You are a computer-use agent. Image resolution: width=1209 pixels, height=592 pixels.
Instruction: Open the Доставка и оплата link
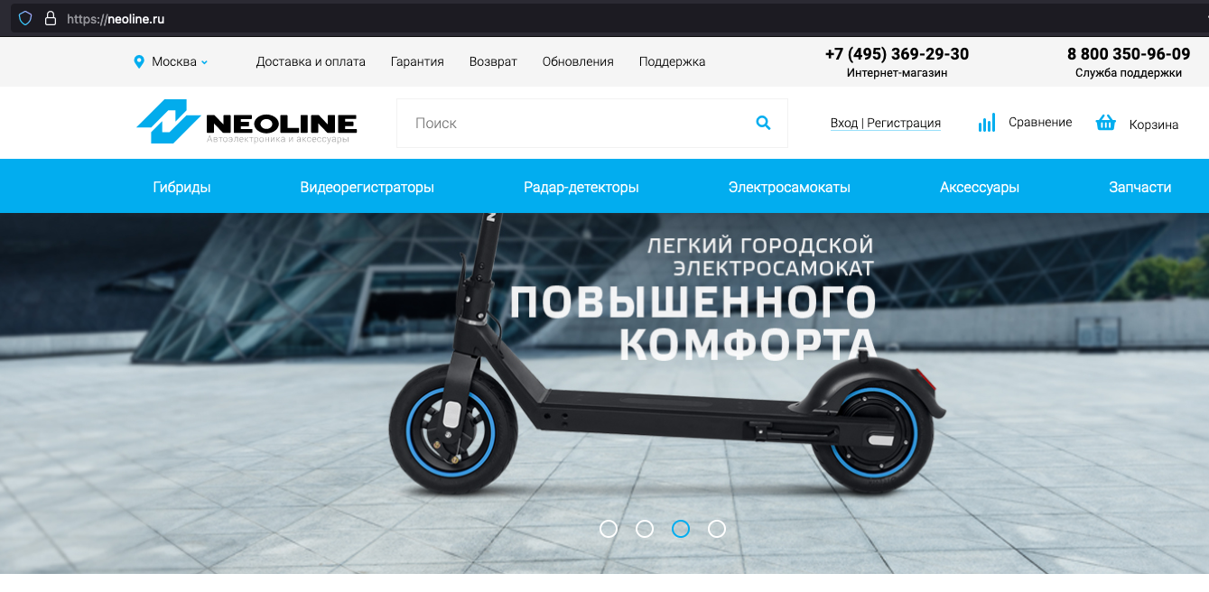coord(311,62)
